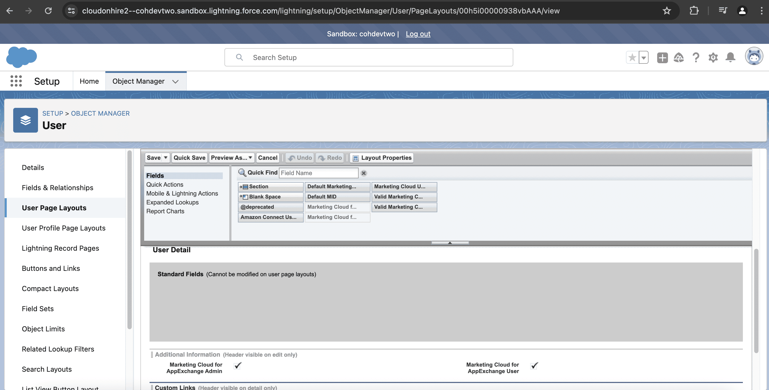Open site information icon in address bar
The image size is (769, 390).
[71, 11]
